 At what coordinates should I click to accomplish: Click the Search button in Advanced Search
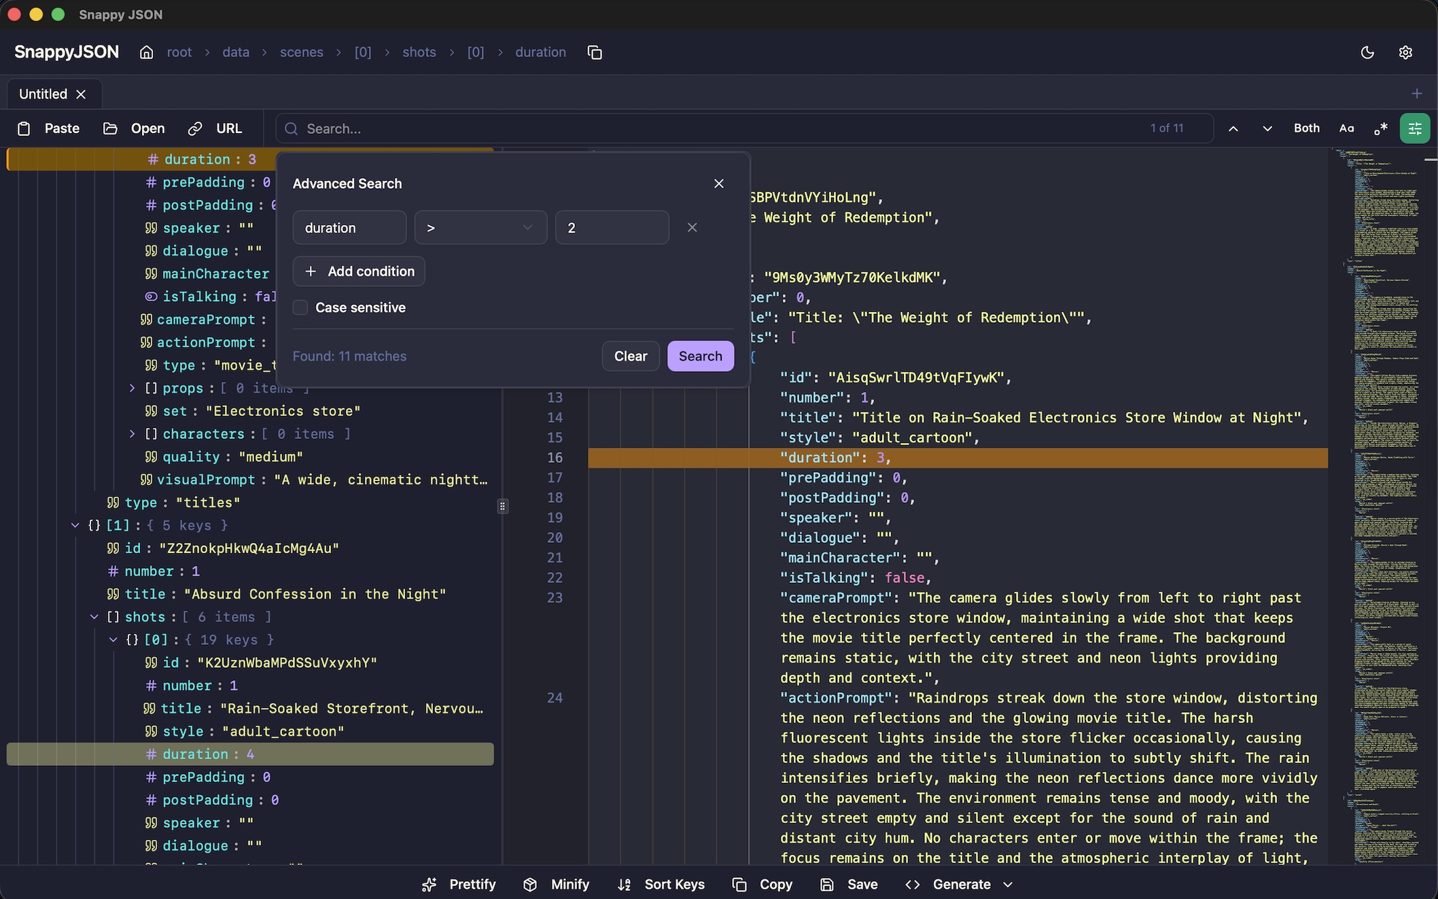click(x=701, y=356)
